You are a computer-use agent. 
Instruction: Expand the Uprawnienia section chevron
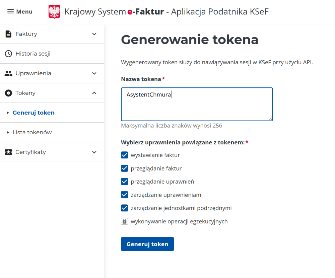click(94, 73)
